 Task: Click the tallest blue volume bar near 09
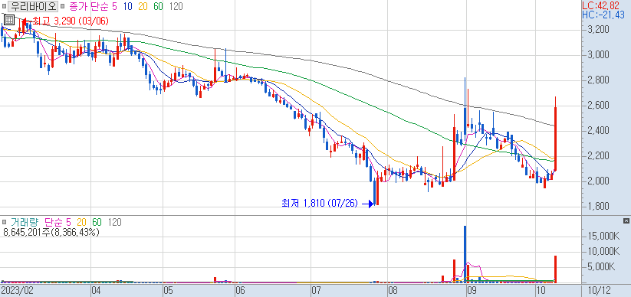tap(465, 253)
